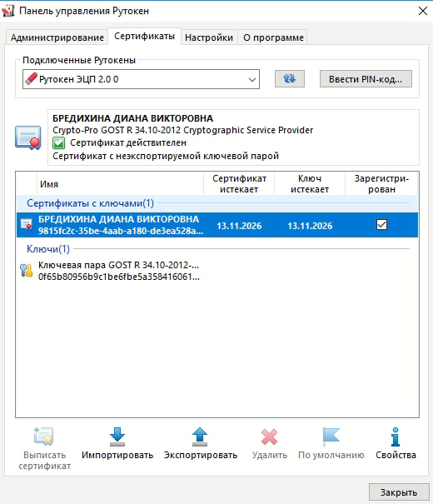Image resolution: width=433 pixels, height=504 pixels.
Task: Sort by Сертификат истекает column header
Action: coord(239,184)
